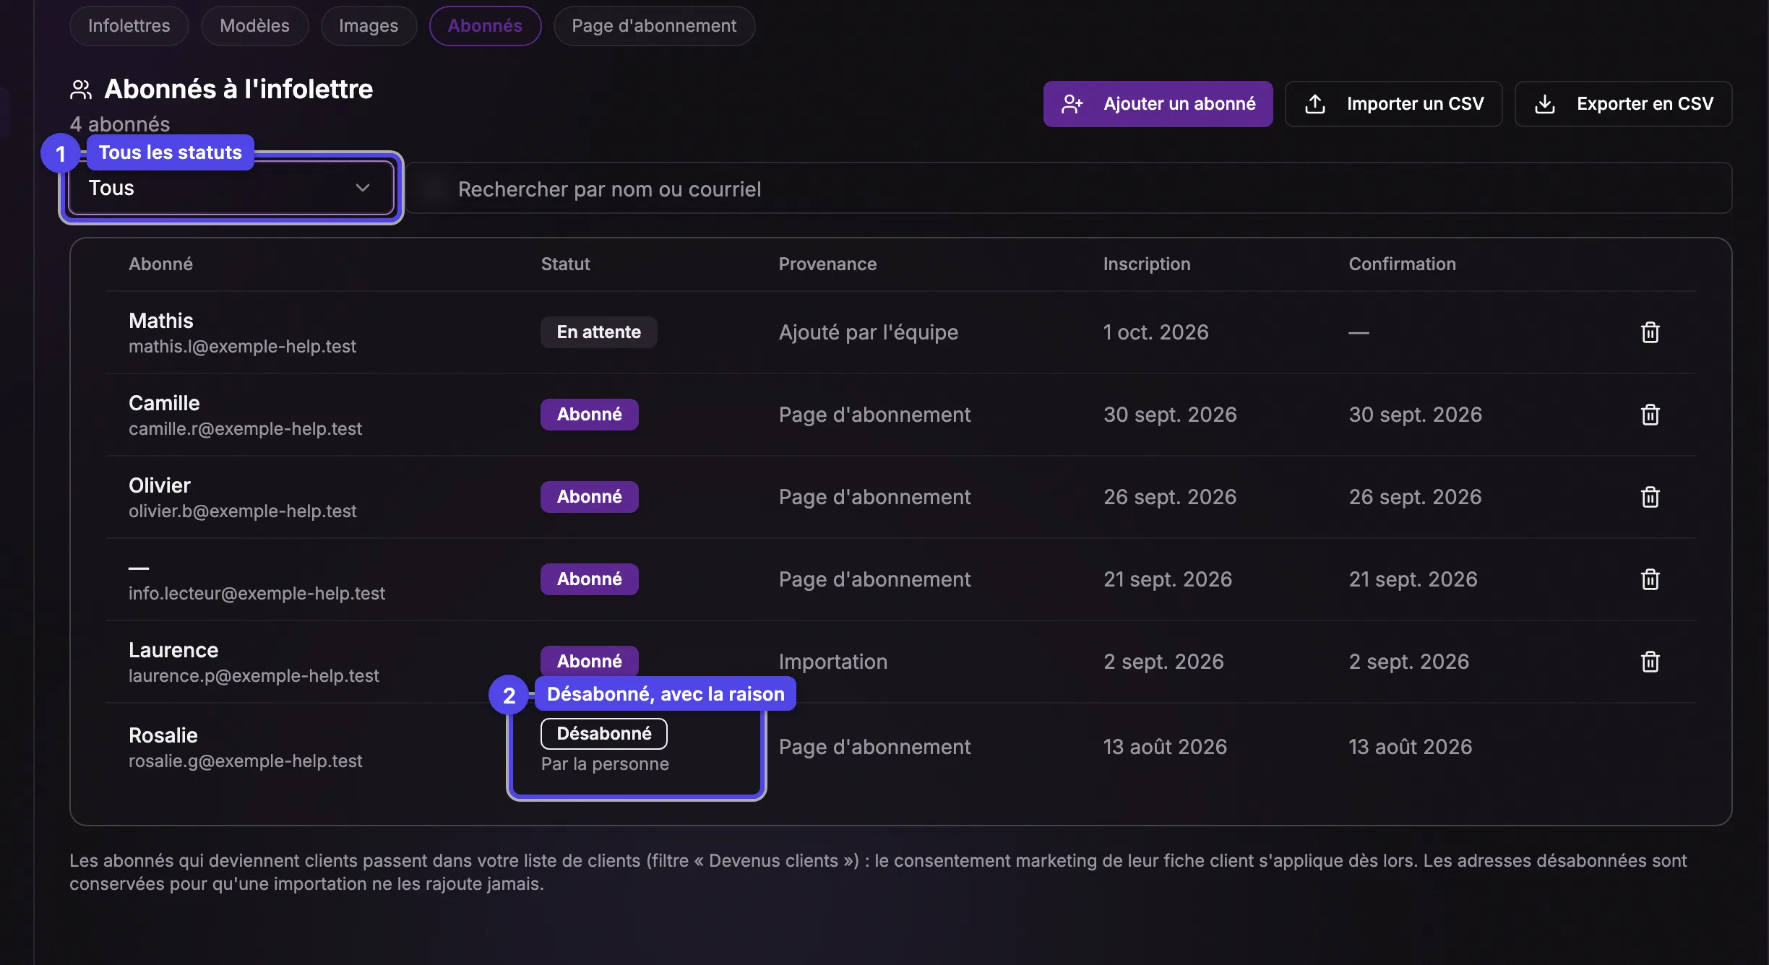Click Laurence's Abonné status badge
Screen dimensions: 1769x965
(589, 661)
